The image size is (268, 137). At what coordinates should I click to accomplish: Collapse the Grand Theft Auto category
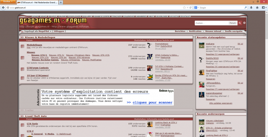point(22,116)
